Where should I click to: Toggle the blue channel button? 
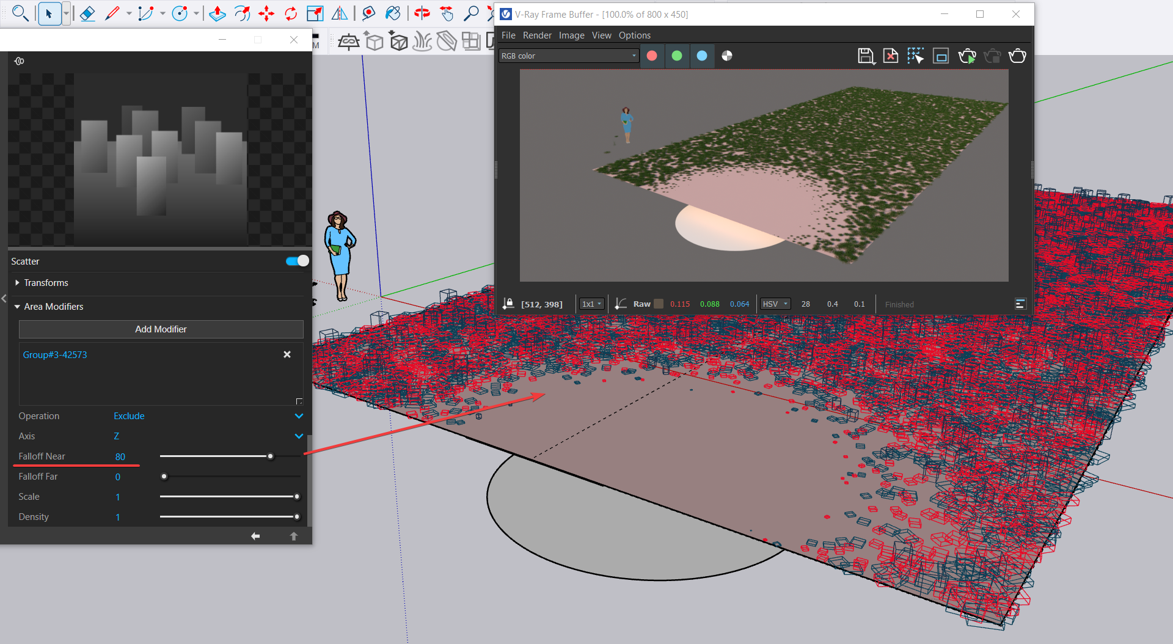pyautogui.click(x=702, y=56)
